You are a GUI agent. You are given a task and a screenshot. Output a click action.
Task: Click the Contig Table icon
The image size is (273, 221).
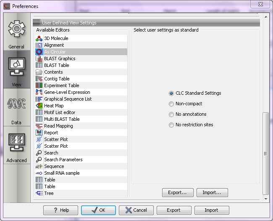pos(39,79)
